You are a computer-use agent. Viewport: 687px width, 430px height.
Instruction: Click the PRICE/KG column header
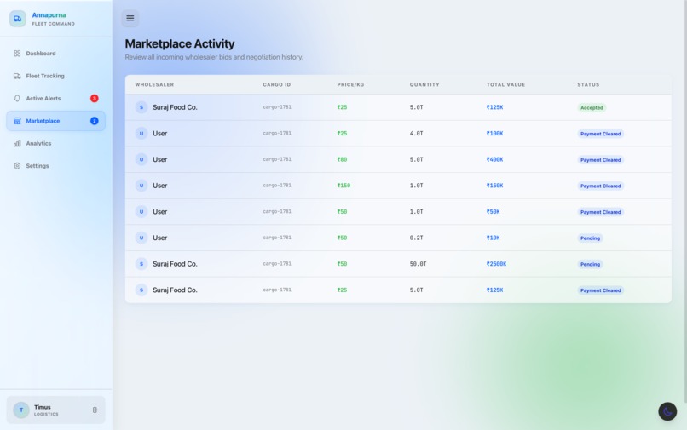[x=350, y=84]
